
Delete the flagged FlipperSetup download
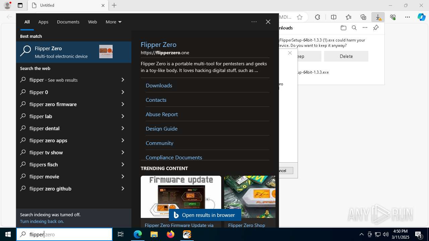[x=346, y=56]
